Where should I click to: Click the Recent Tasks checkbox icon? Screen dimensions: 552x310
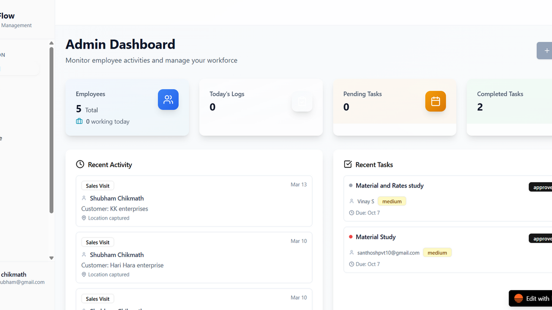[x=348, y=164]
